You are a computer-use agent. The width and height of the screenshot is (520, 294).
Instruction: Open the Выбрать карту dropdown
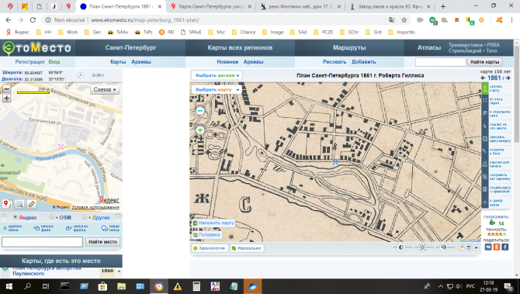click(x=217, y=89)
